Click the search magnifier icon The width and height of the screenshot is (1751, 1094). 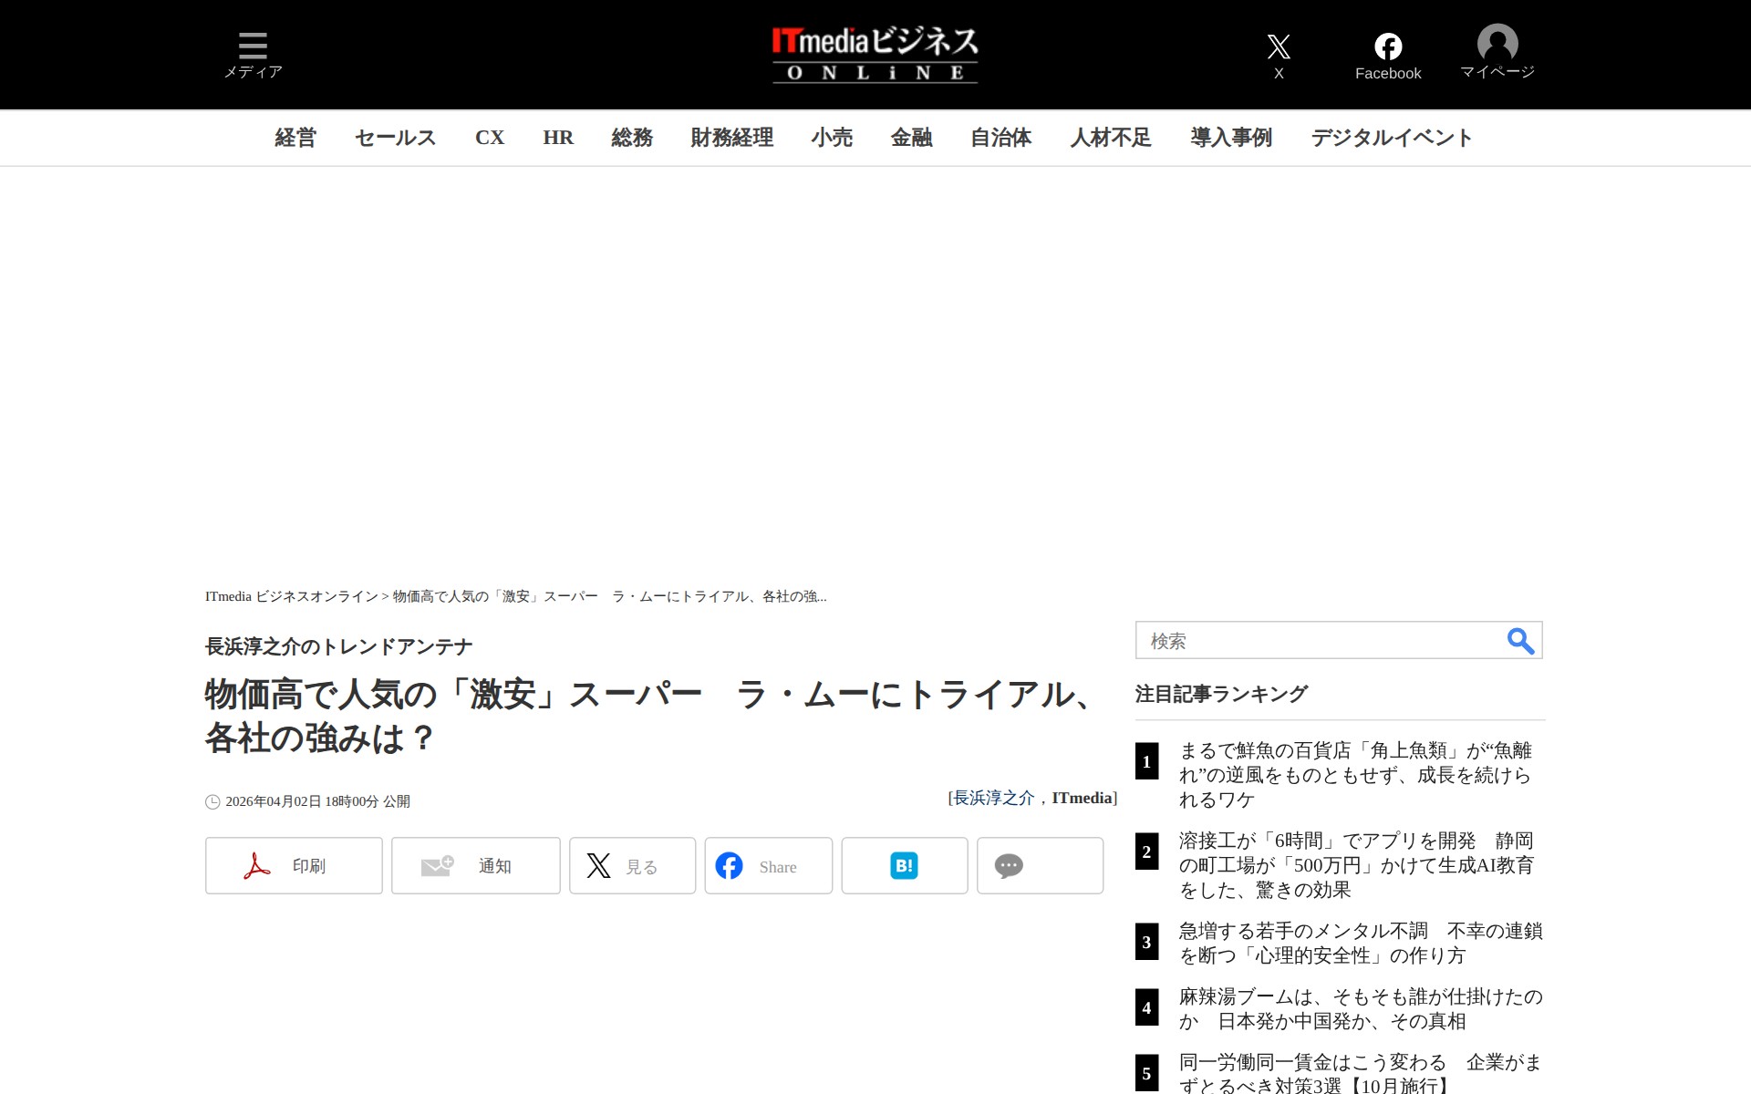pos(1519,641)
